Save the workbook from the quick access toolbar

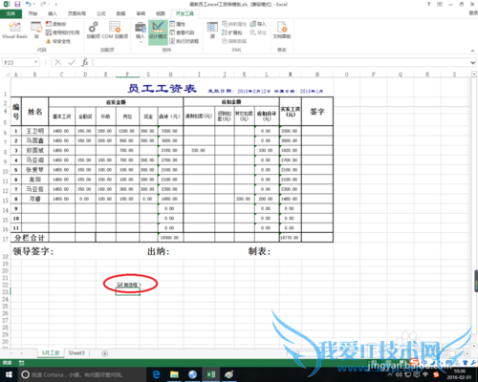[x=17, y=4]
